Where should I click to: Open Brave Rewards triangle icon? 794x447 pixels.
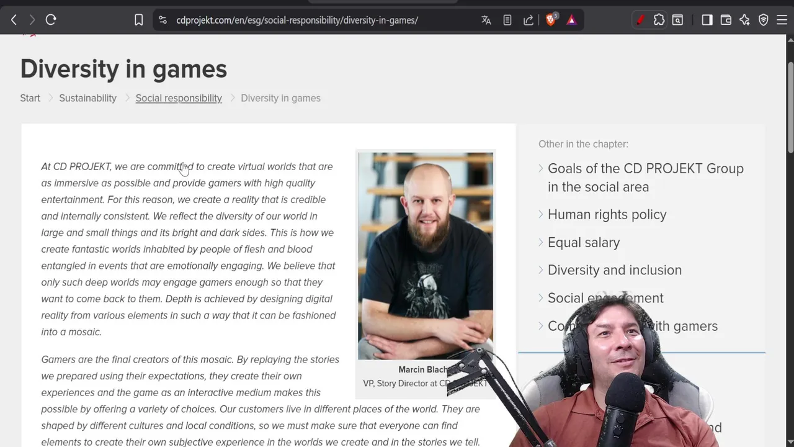coord(571,20)
